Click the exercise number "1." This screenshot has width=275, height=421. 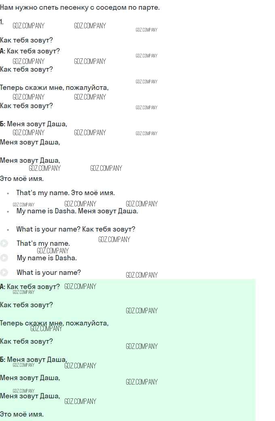[x=2, y=22]
